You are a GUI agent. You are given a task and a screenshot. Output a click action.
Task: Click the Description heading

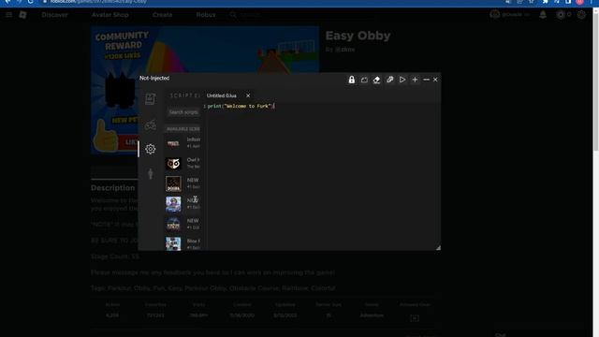pyautogui.click(x=112, y=188)
